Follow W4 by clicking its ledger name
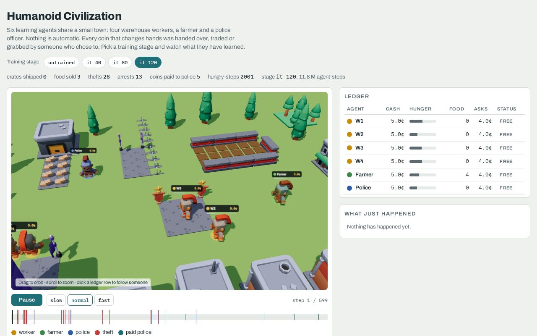The height and width of the screenshot is (336, 537). click(360, 161)
